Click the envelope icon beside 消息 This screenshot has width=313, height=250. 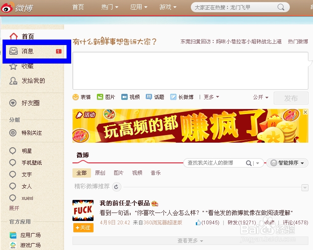pos(13,51)
